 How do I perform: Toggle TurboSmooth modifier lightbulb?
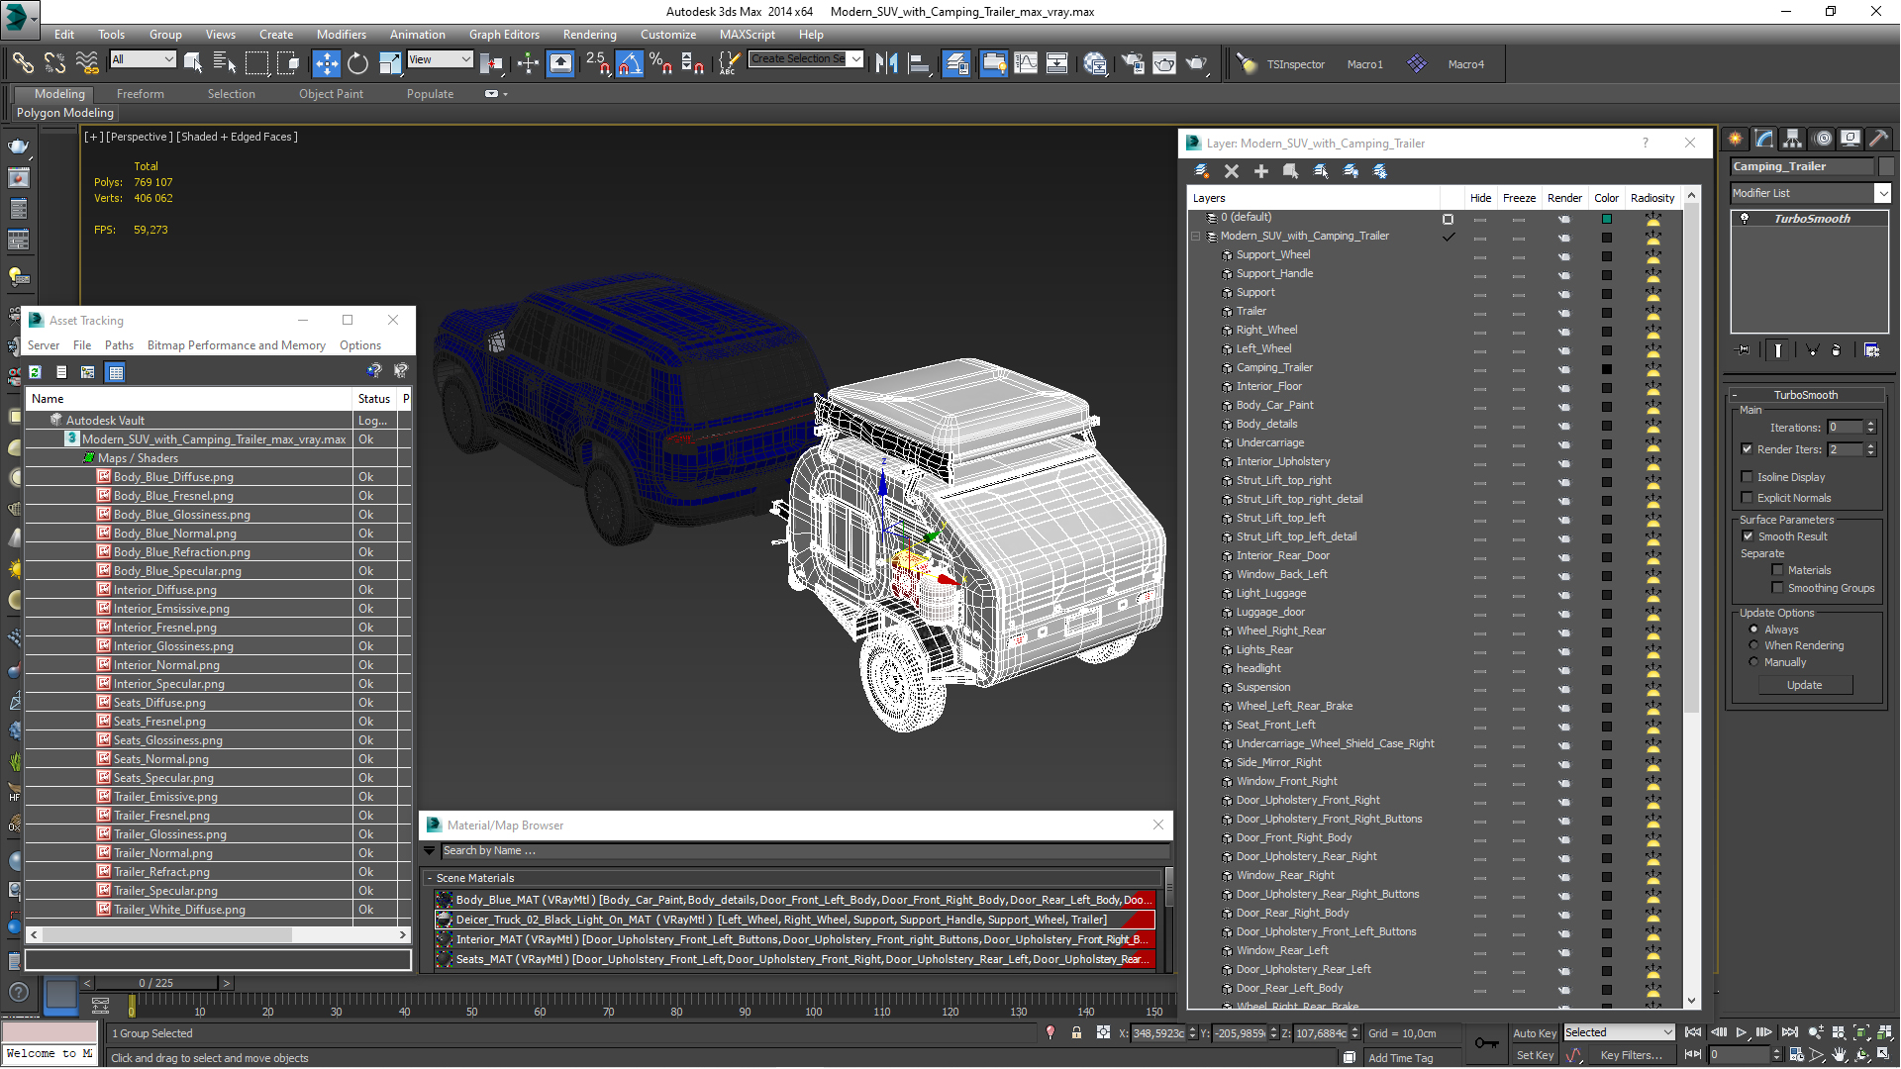pyautogui.click(x=1745, y=219)
